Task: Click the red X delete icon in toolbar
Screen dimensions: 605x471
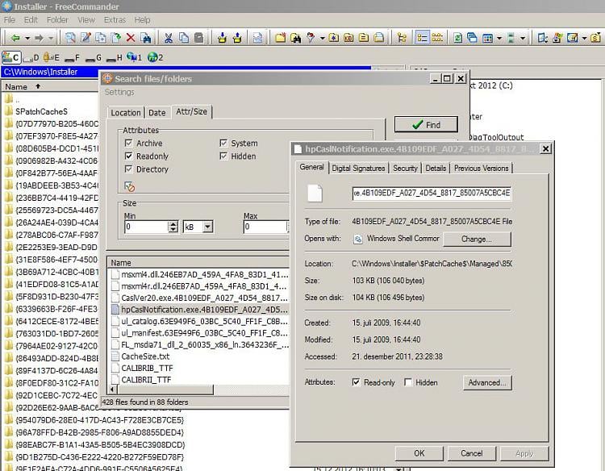Action: tap(131, 38)
